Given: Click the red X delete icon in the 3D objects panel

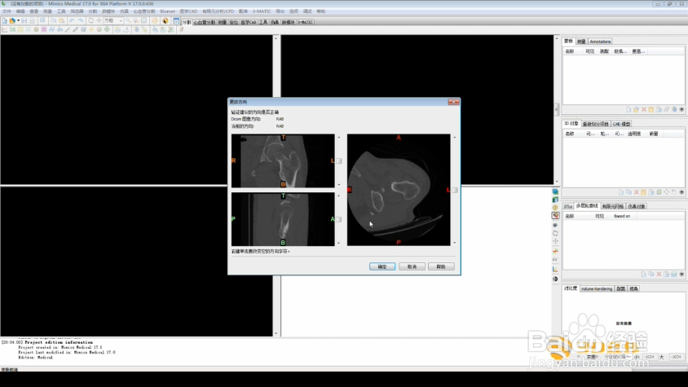Looking at the screenshot, I should click(x=636, y=192).
